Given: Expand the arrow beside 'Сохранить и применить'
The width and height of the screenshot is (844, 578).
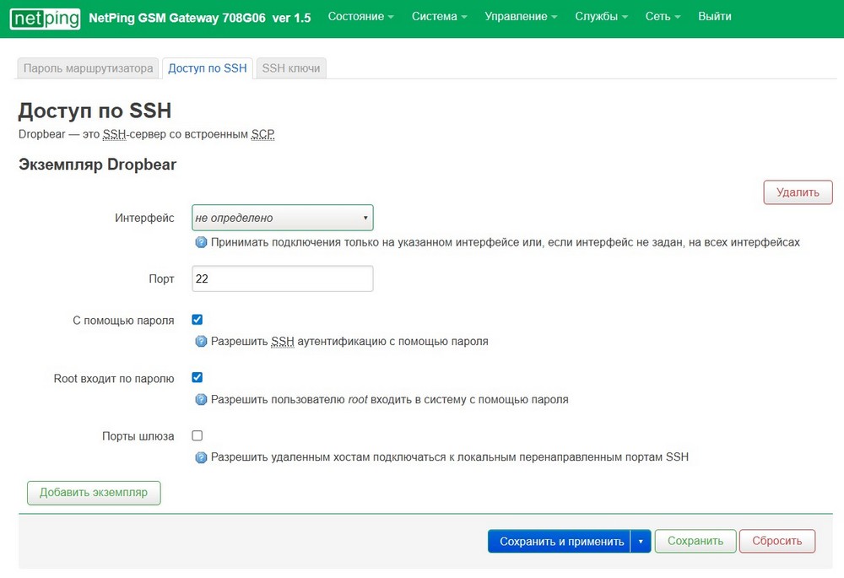Looking at the screenshot, I should click(641, 542).
